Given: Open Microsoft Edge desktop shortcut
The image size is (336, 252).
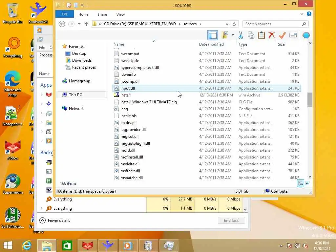Looking at the screenshot, I should pos(12,84).
